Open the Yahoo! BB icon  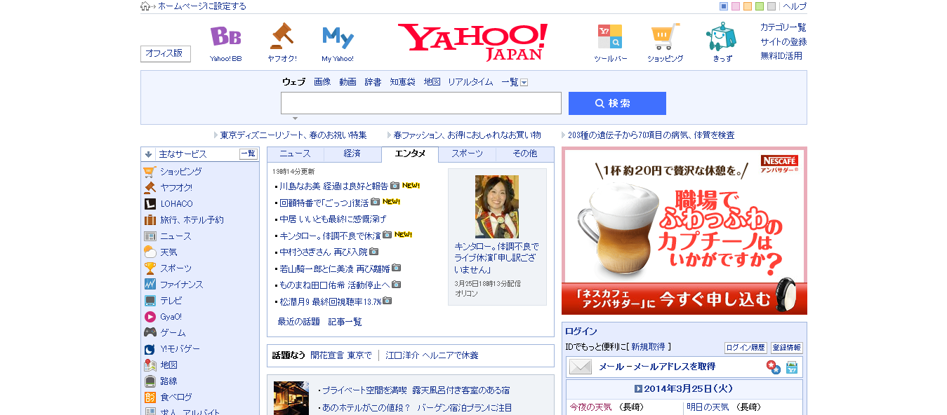point(225,36)
